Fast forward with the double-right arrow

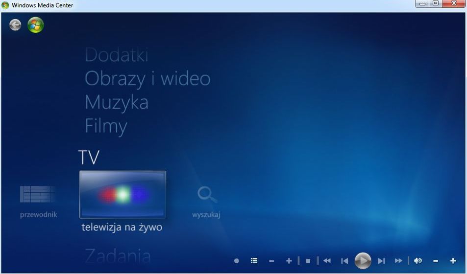(x=398, y=261)
